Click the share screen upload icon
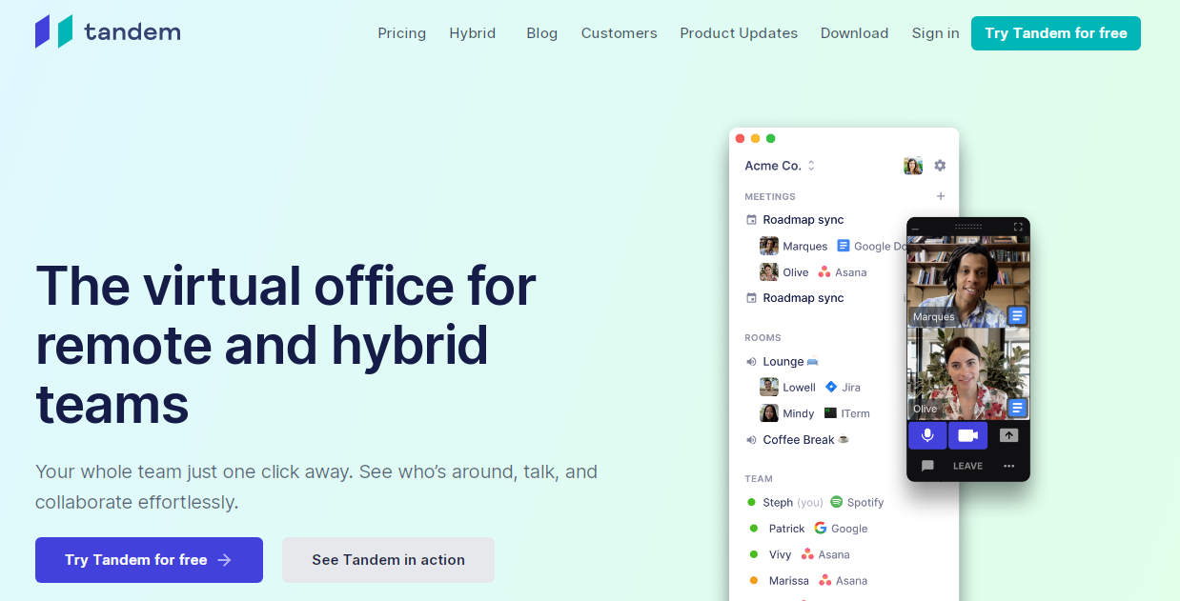The width and height of the screenshot is (1180, 601). coord(1008,435)
